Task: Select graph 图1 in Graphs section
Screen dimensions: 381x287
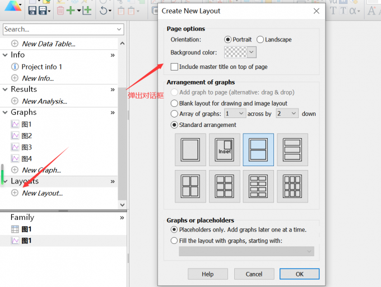Action: click(26, 124)
